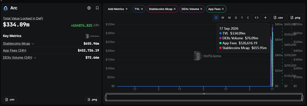Open the globe website icon

click(89, 8)
